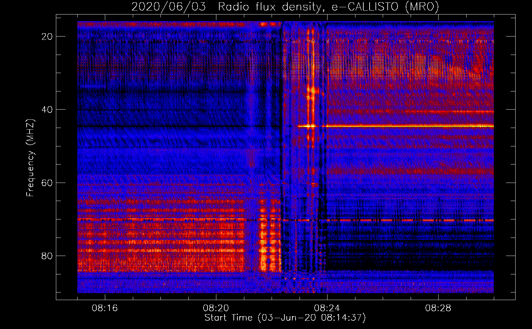Screen dimensions: 532x329
Task: Click the 08:28 time tick label
Action: coord(438,308)
